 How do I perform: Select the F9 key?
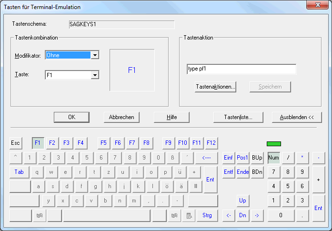point(168,143)
